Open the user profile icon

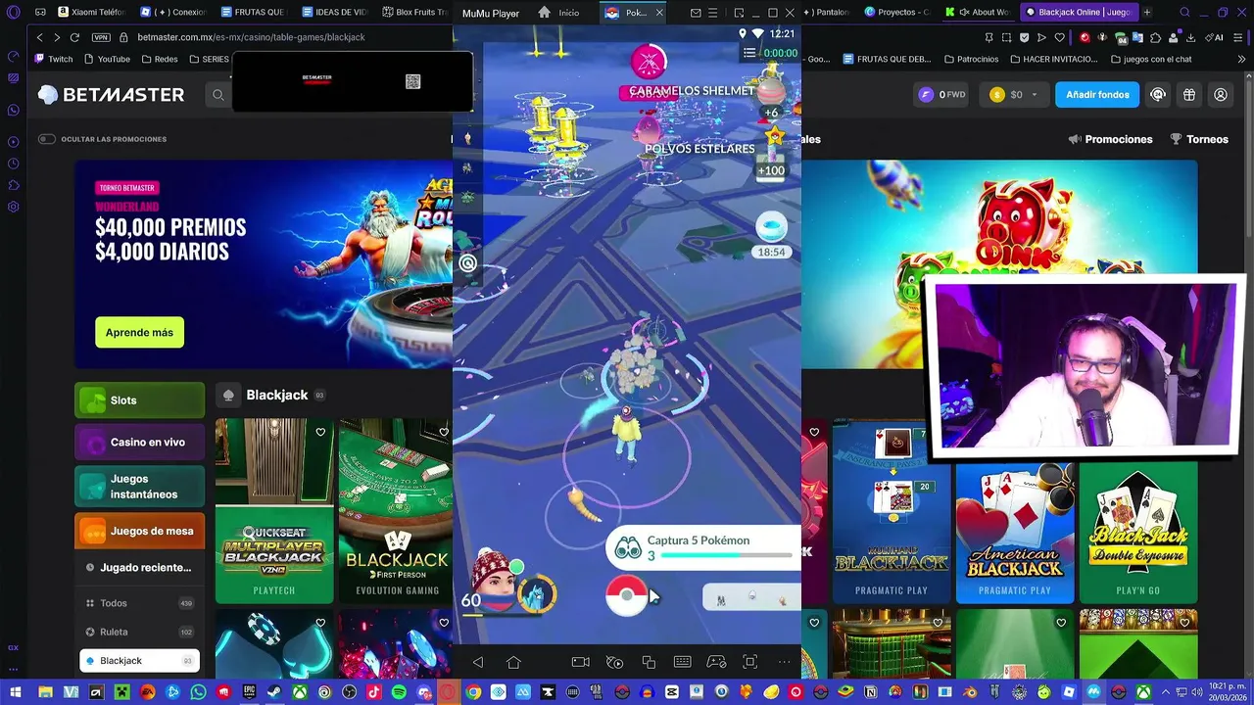[1221, 95]
